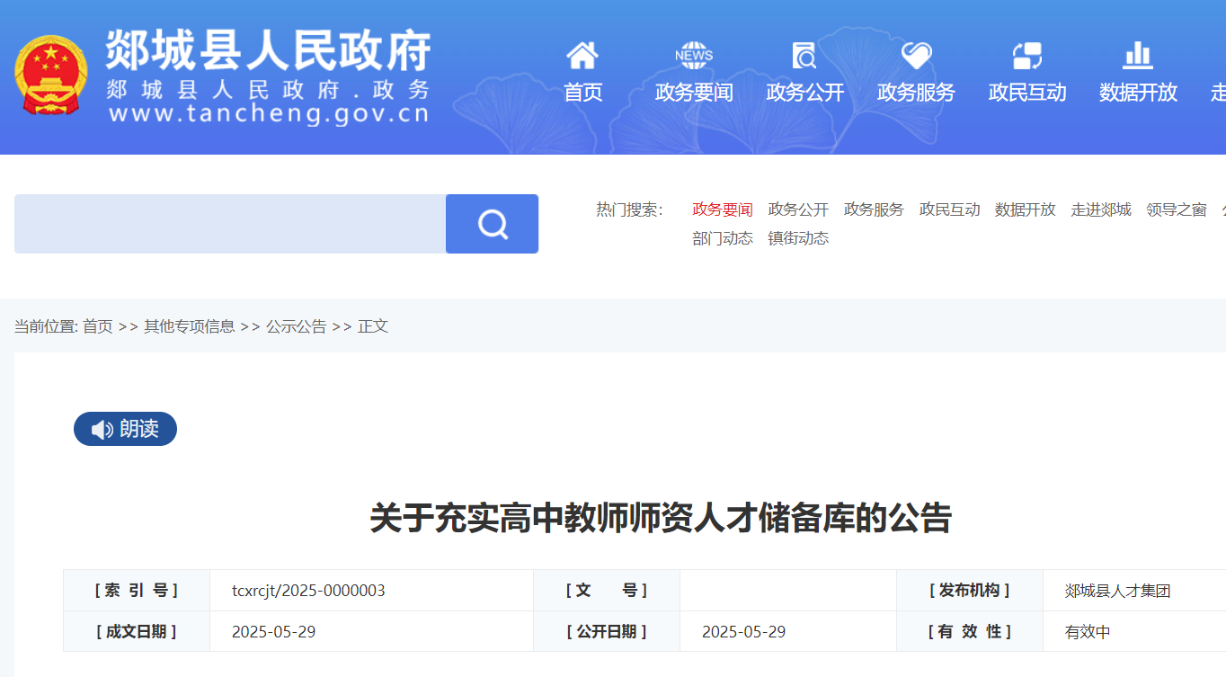1226x677 pixels.
Task: Click the 领导之窗 hot search link
Action: pos(1177,209)
